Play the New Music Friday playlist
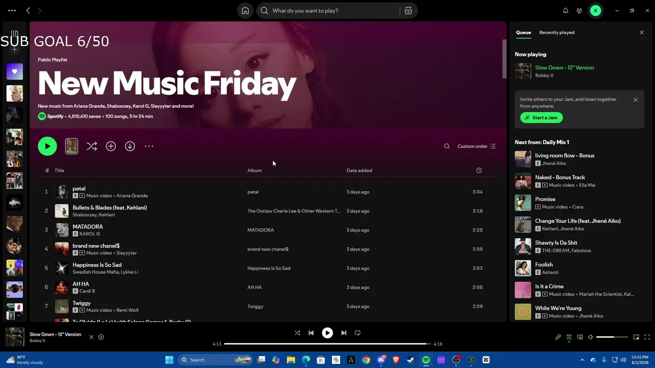 (x=47, y=146)
